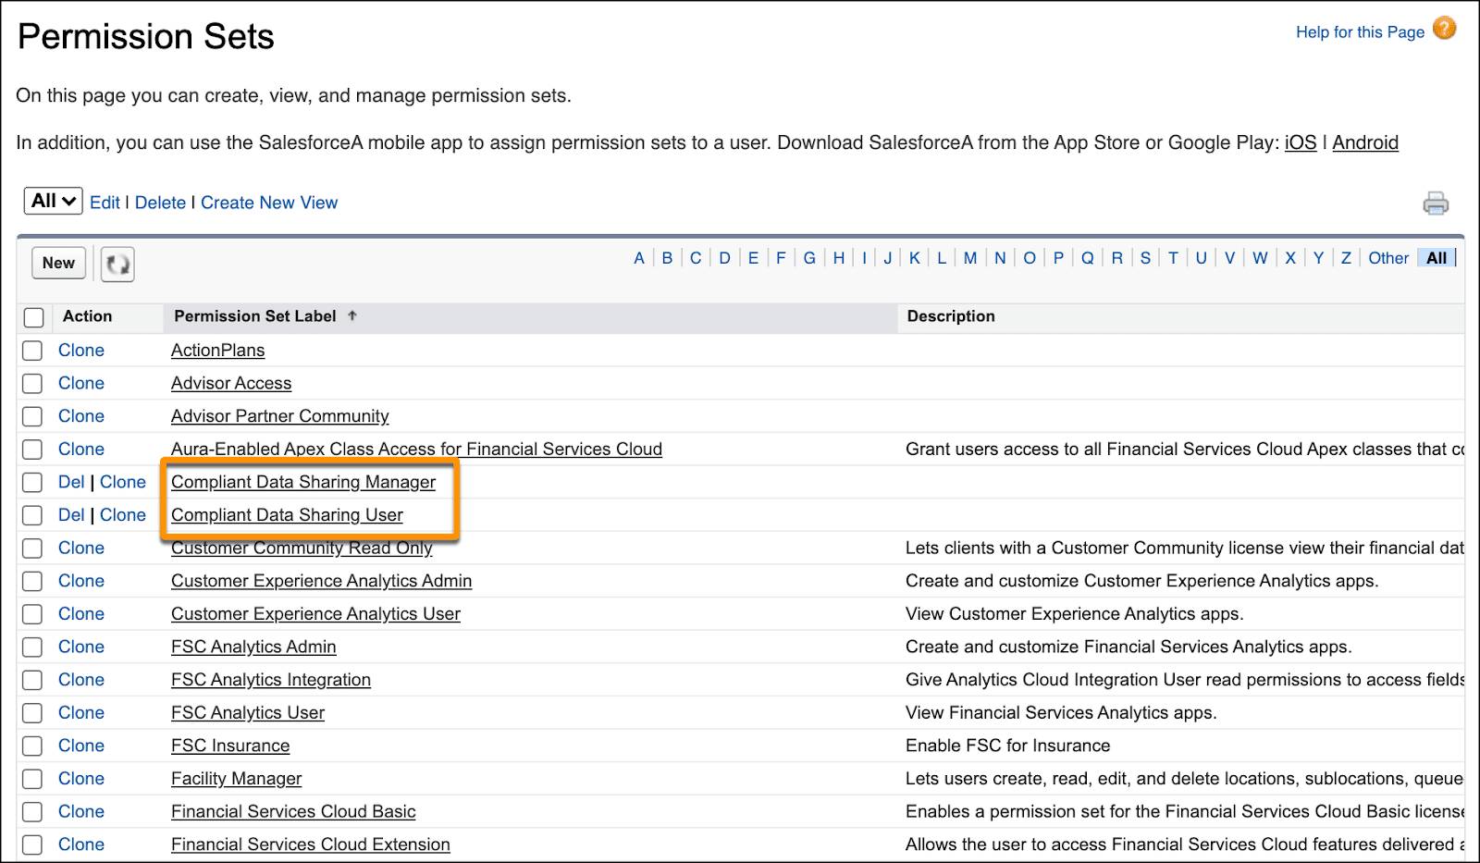The height and width of the screenshot is (863, 1480).
Task: Filter list by letter Z
Action: (1346, 258)
